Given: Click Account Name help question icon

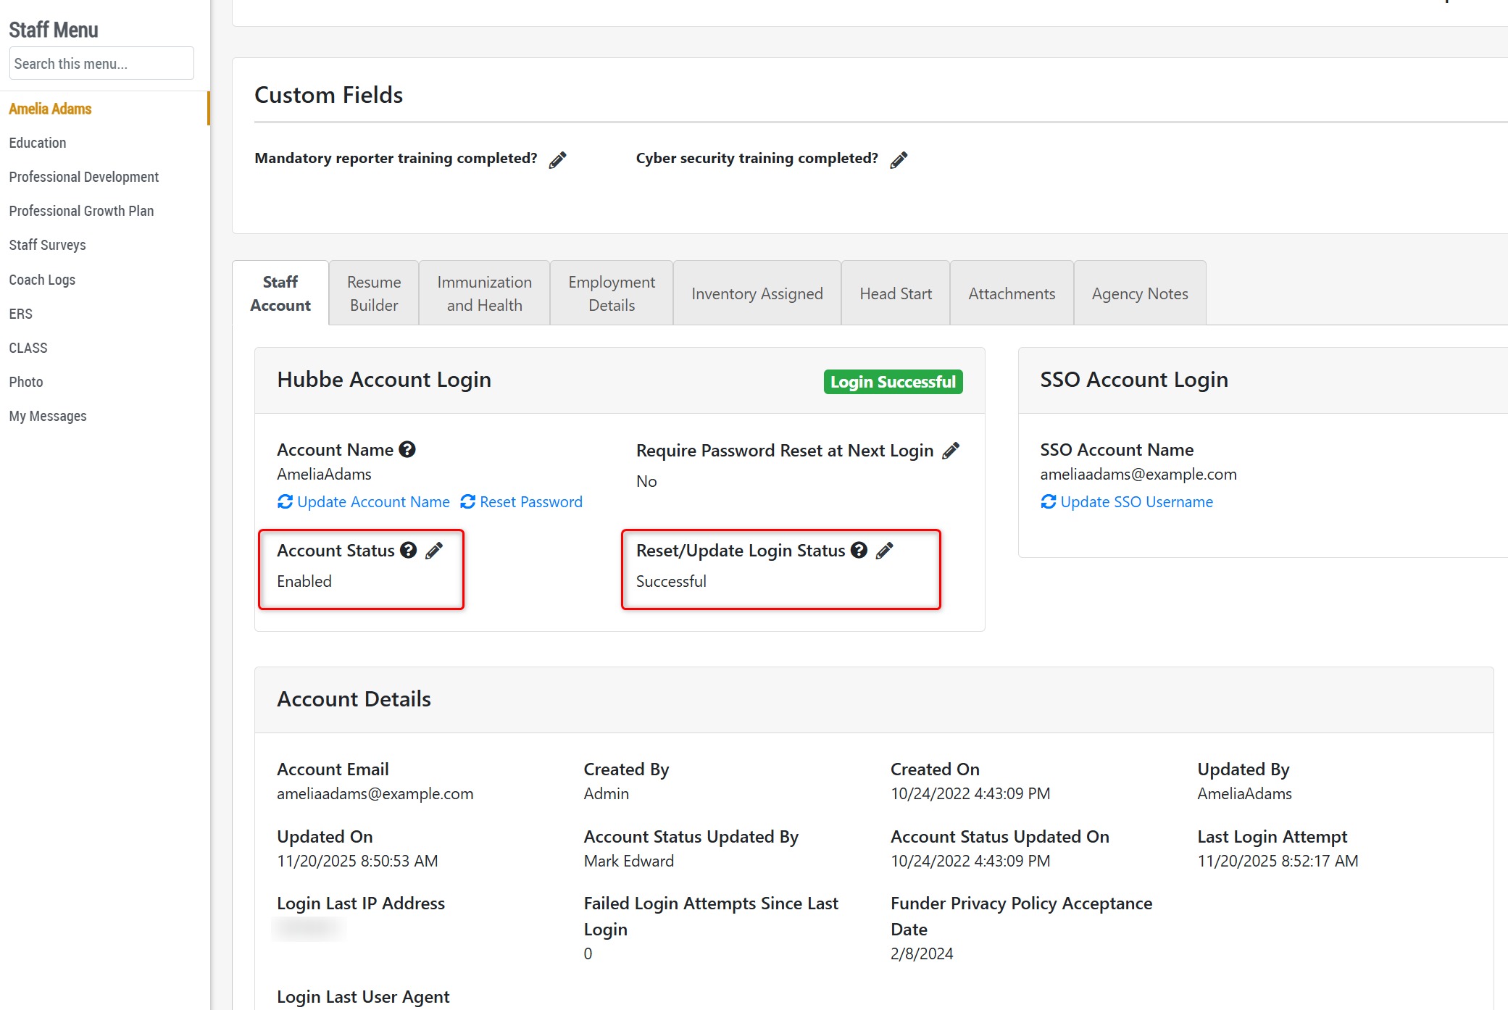Looking at the screenshot, I should (x=407, y=449).
